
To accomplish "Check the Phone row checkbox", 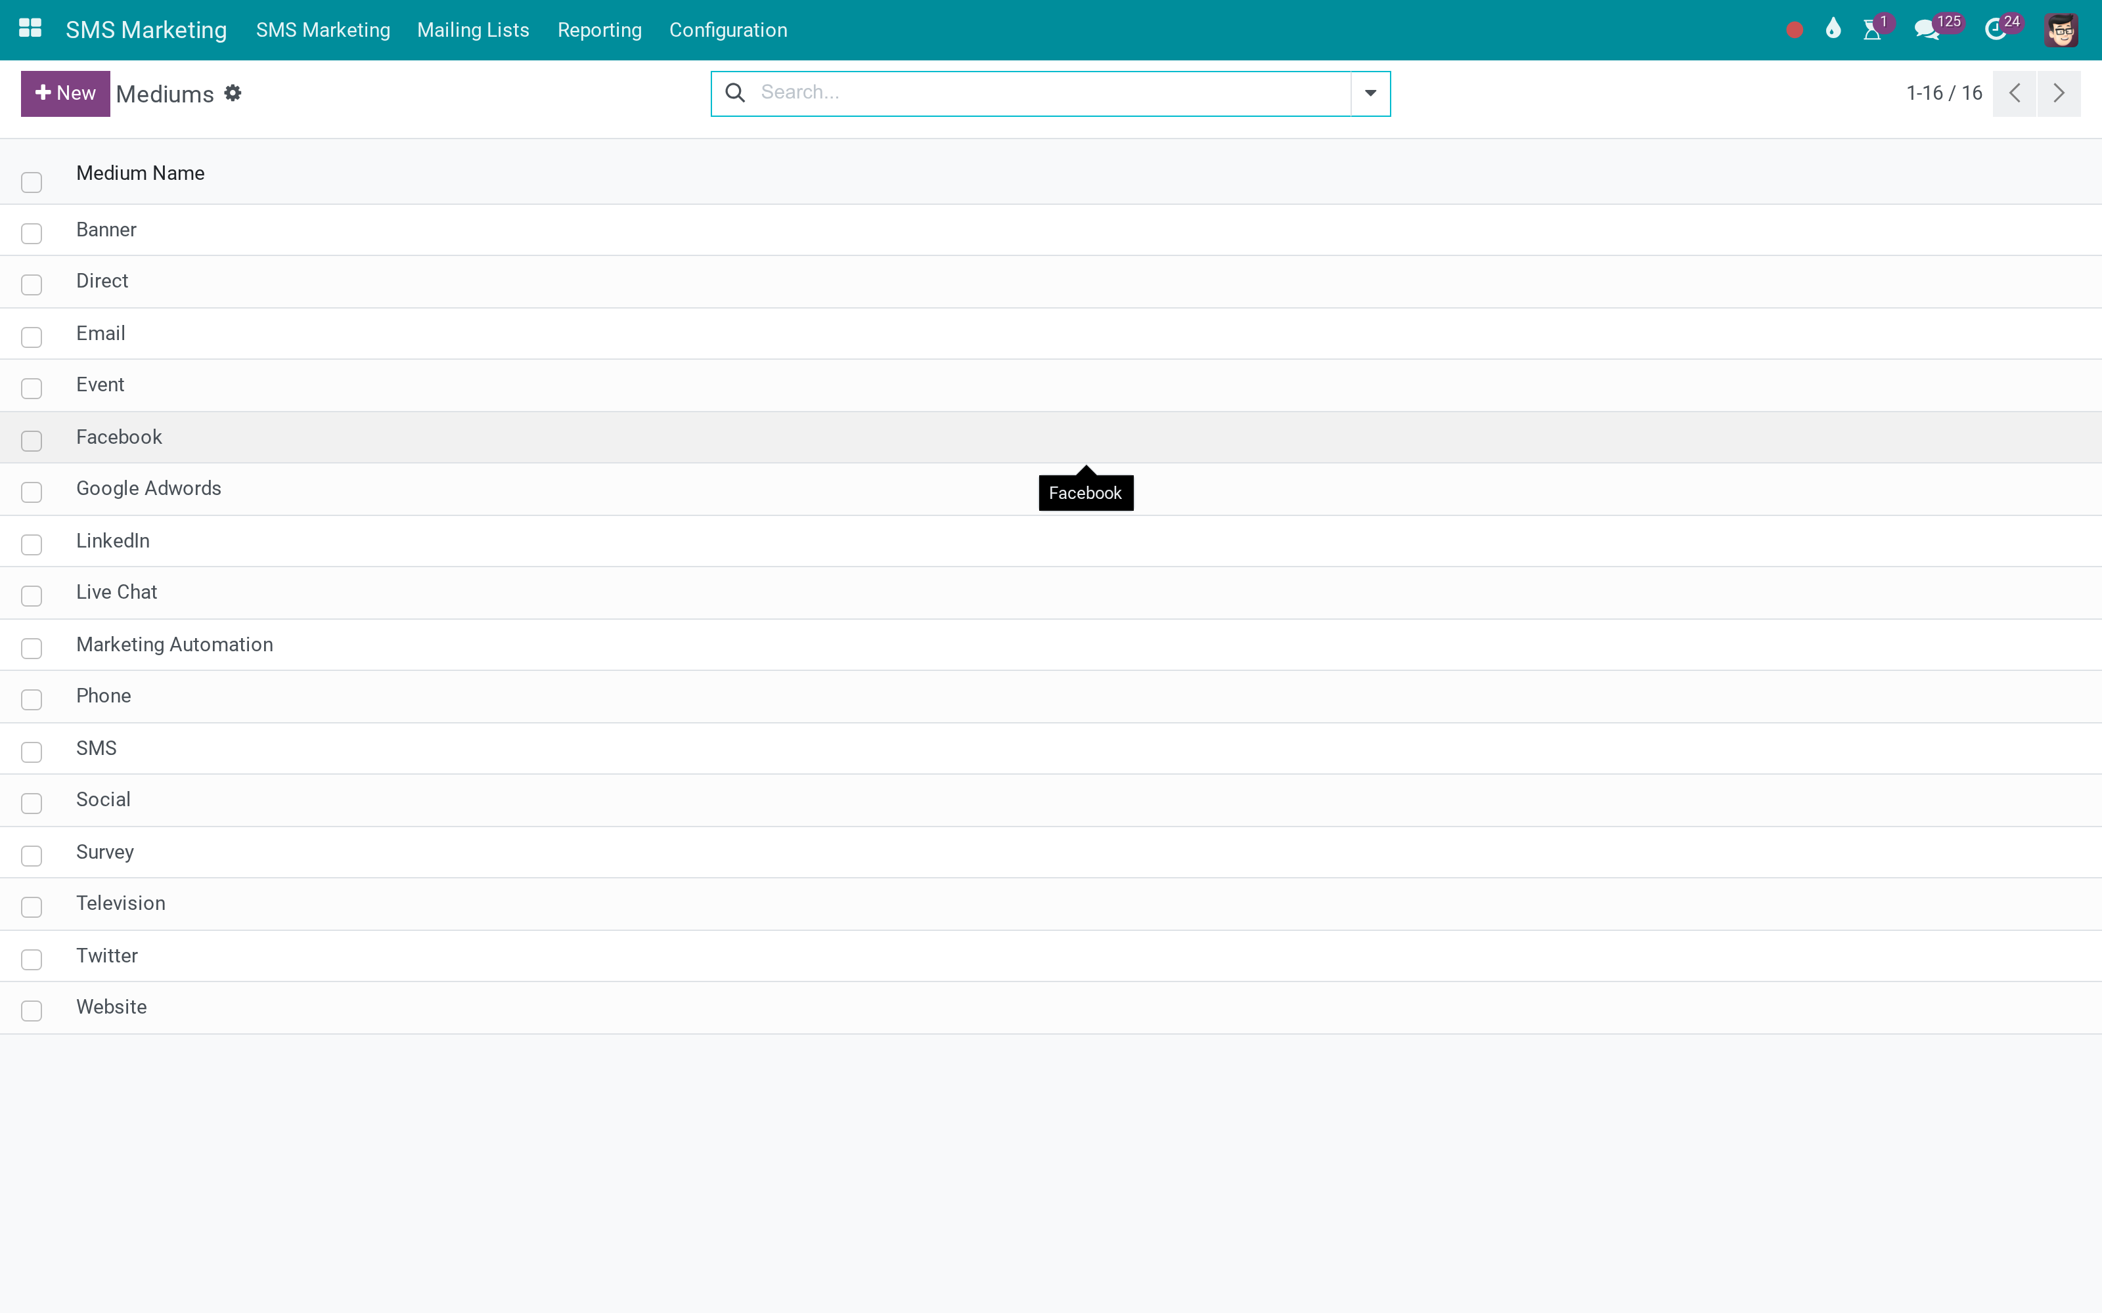I will click(x=32, y=700).
